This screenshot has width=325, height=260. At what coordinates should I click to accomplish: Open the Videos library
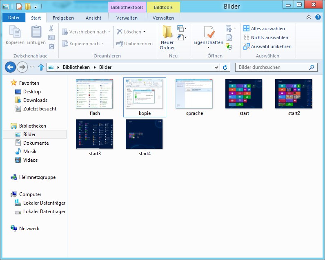pyautogui.click(x=26, y=160)
